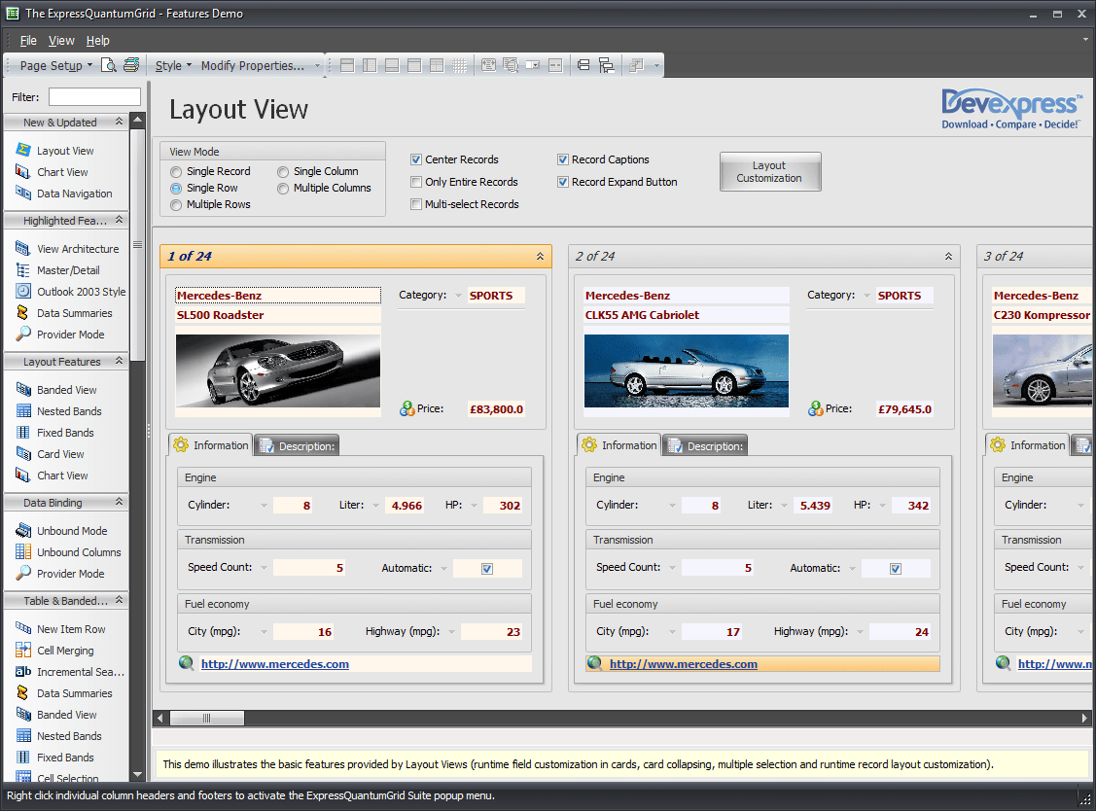Click DevExpress Download Compare Decide logo
Image resolution: width=1096 pixels, height=811 pixels.
coord(1011,109)
